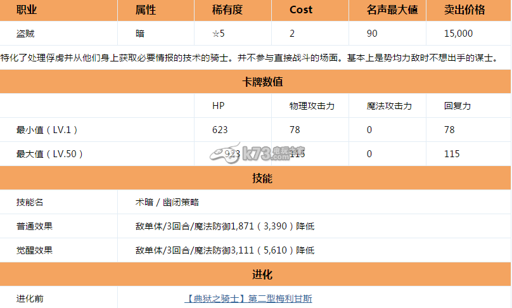Screen dimensions: 512x308
Task: Select the skill name 木暗 / 幽闭策略
Action: (167, 202)
